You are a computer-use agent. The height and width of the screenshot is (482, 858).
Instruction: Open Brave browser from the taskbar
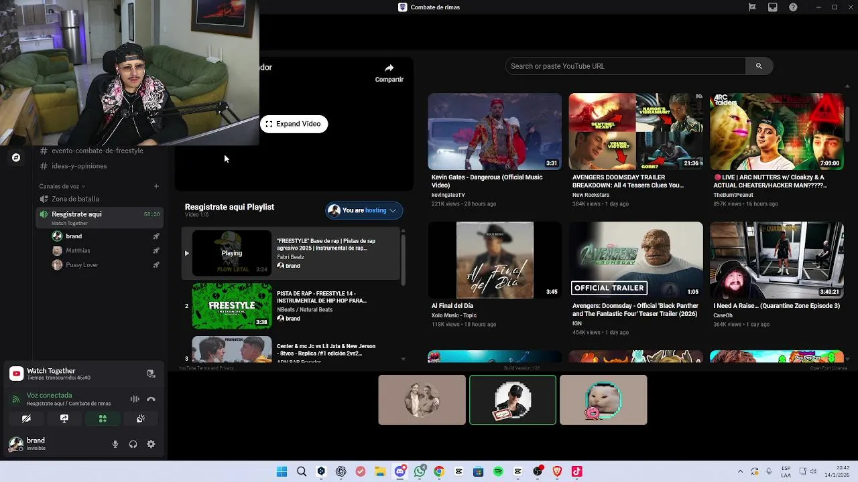click(557, 471)
